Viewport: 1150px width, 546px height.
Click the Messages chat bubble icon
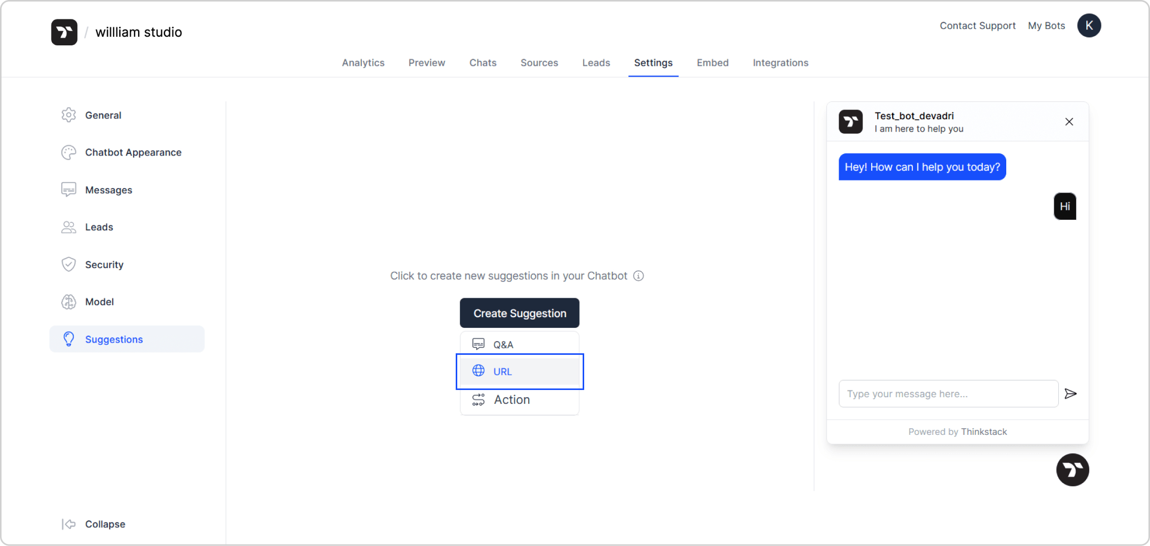69,190
